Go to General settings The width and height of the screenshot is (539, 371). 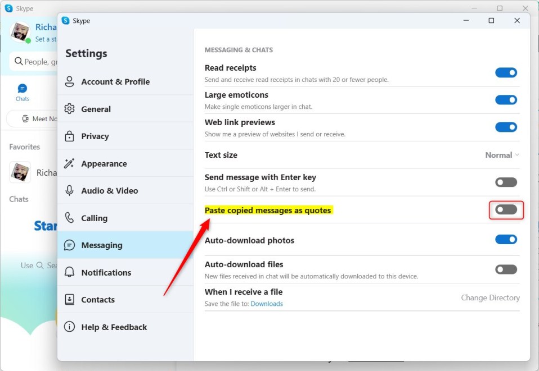pyautogui.click(x=125, y=109)
